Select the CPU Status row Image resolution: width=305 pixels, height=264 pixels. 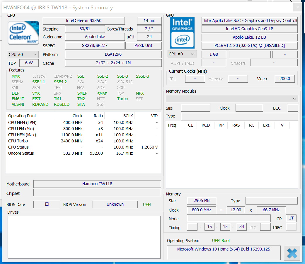(x=83, y=147)
